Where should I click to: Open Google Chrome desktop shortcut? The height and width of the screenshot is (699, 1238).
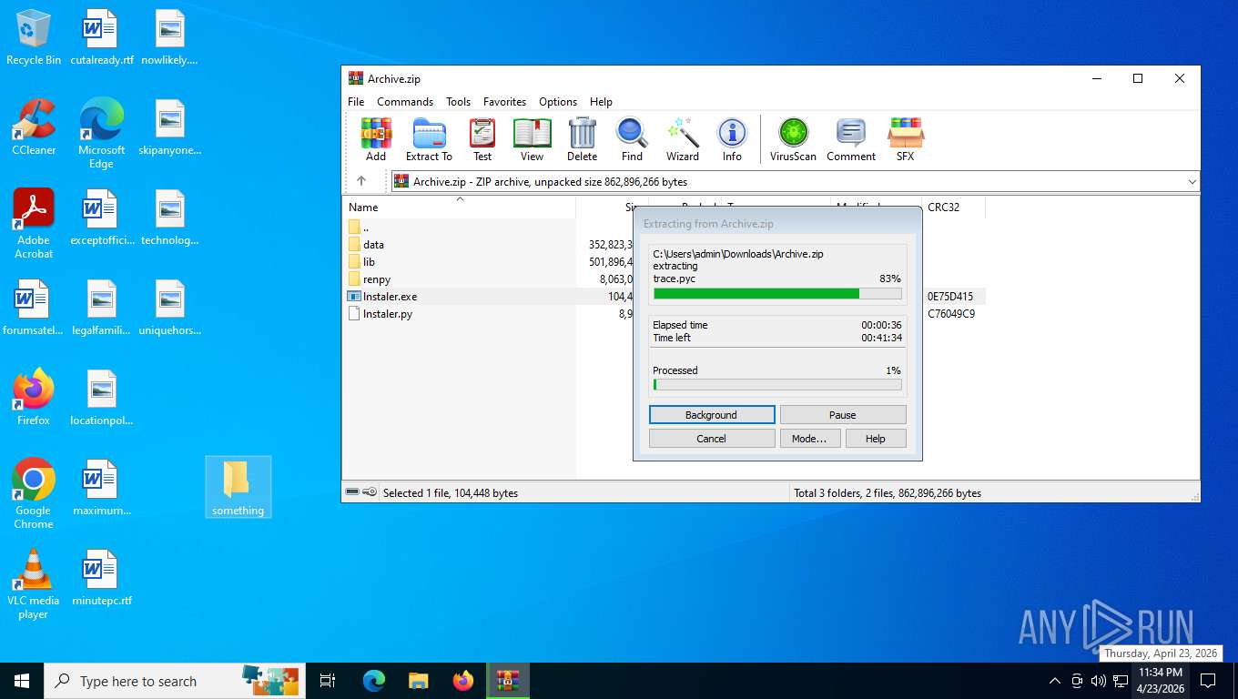coord(34,493)
